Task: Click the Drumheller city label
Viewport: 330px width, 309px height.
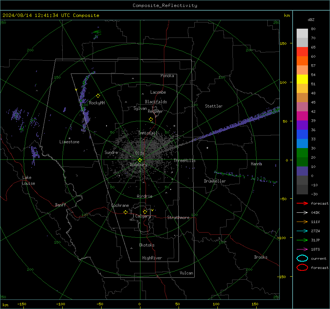Action: [x=215, y=181]
